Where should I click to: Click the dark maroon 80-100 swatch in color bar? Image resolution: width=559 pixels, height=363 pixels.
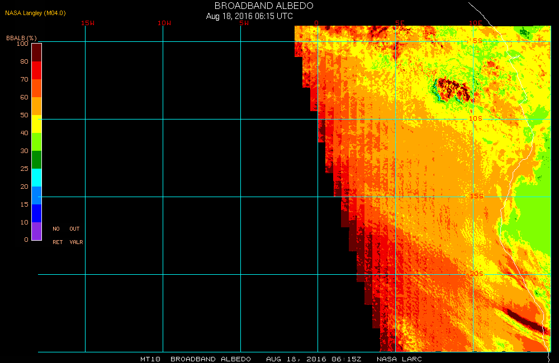click(37, 52)
